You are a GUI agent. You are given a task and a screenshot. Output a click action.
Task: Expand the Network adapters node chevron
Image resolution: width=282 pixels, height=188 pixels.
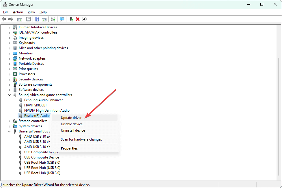point(9,59)
